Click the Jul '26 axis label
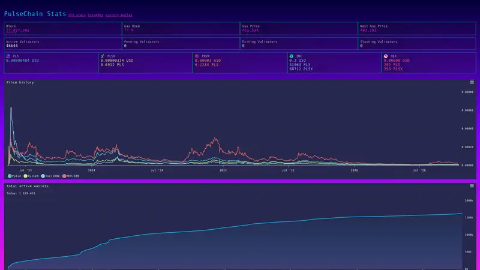The width and height of the screenshot is (480, 270). point(419,170)
